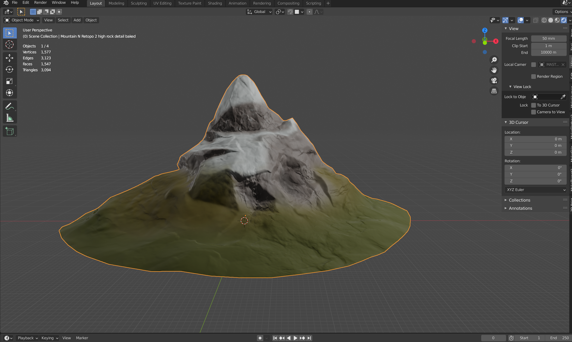Select the Measure tool
572x342 pixels.
pos(10,118)
